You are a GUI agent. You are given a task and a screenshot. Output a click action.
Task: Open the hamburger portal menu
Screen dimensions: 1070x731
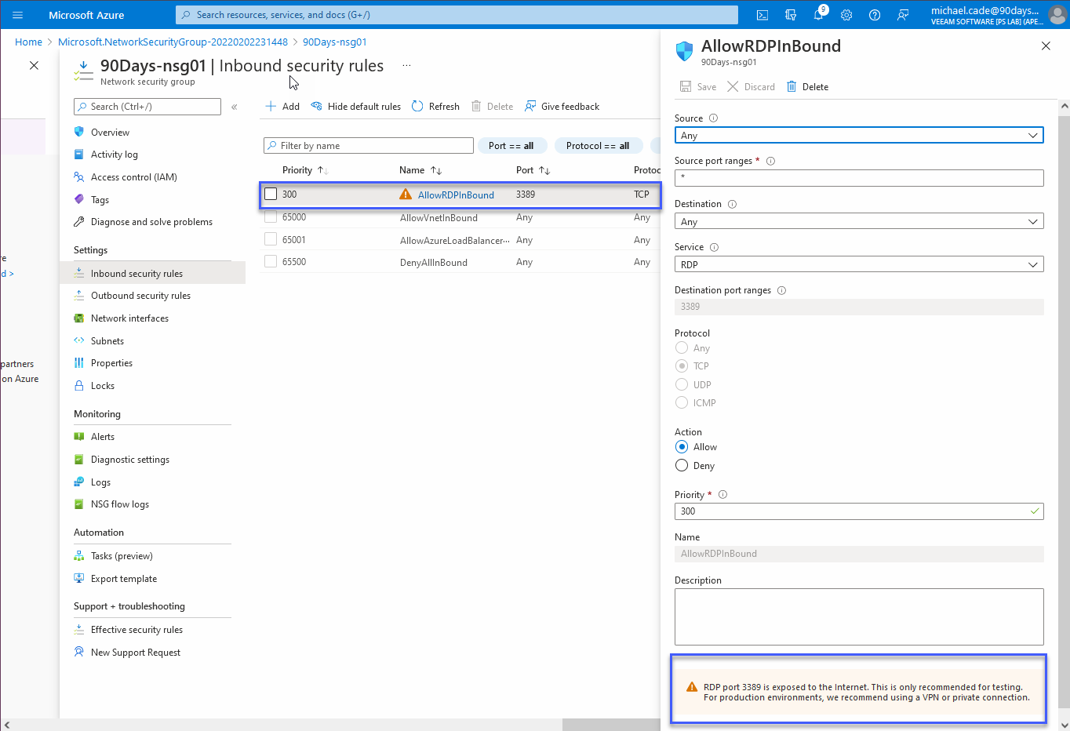pyautogui.click(x=18, y=15)
